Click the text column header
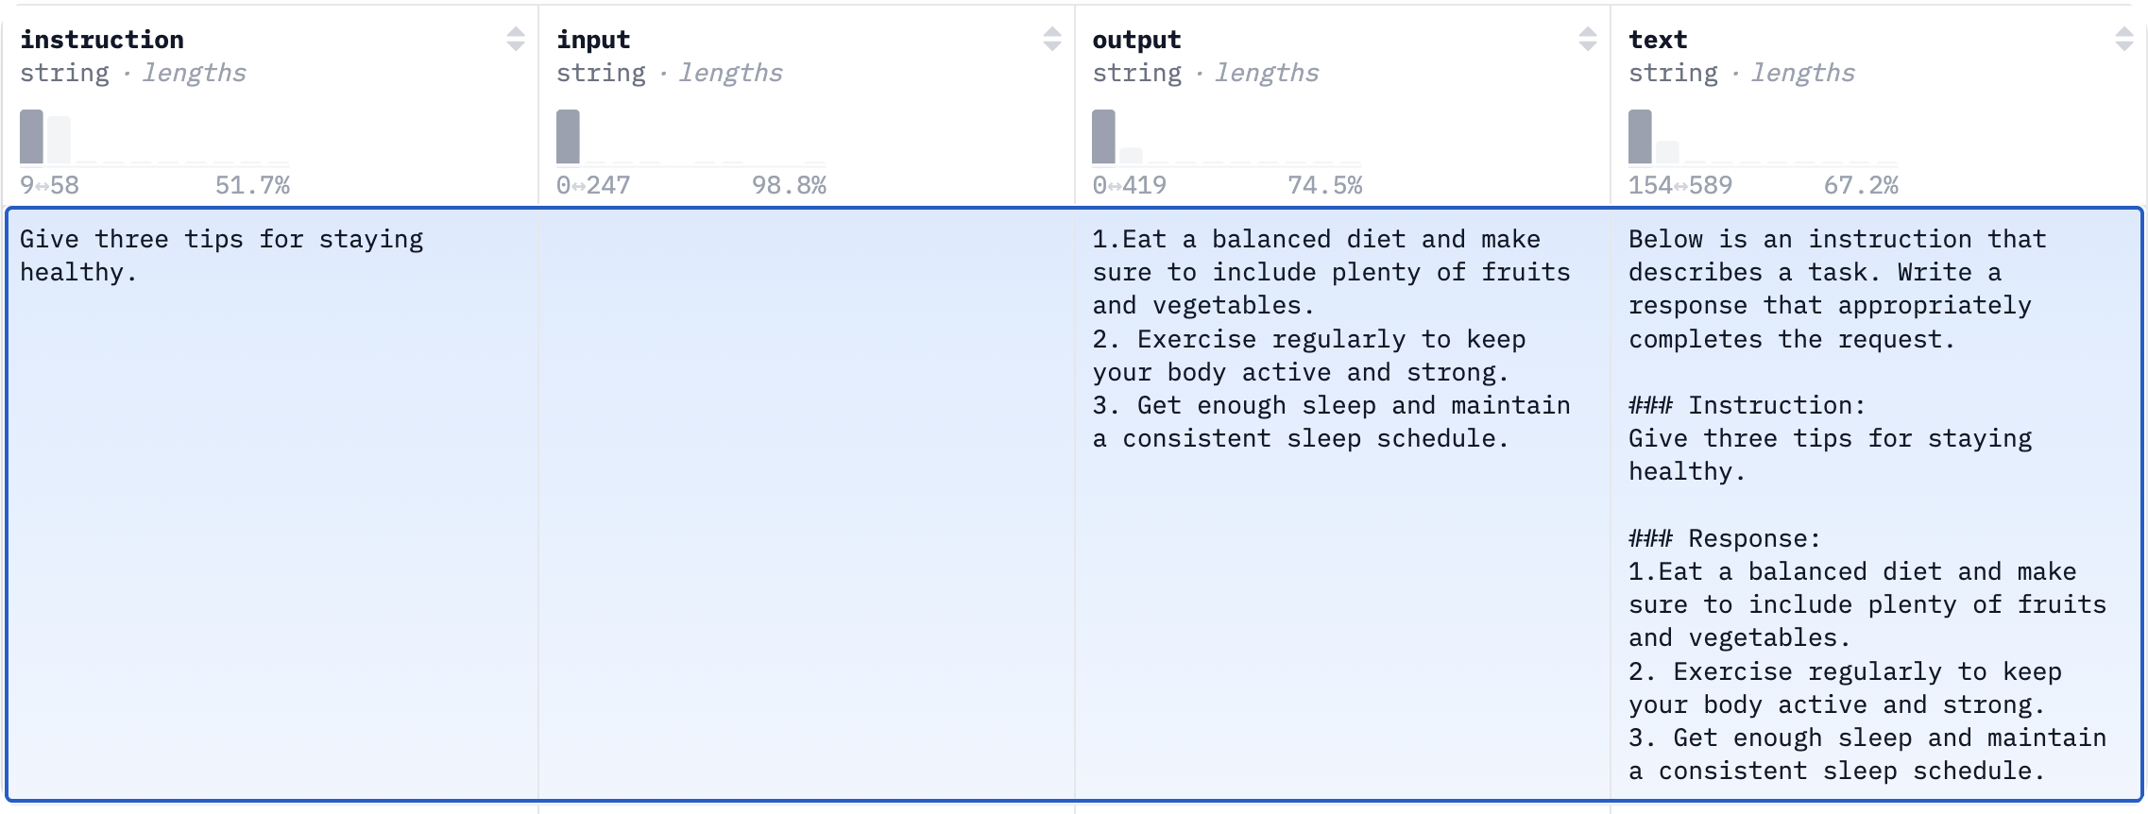 [1658, 40]
